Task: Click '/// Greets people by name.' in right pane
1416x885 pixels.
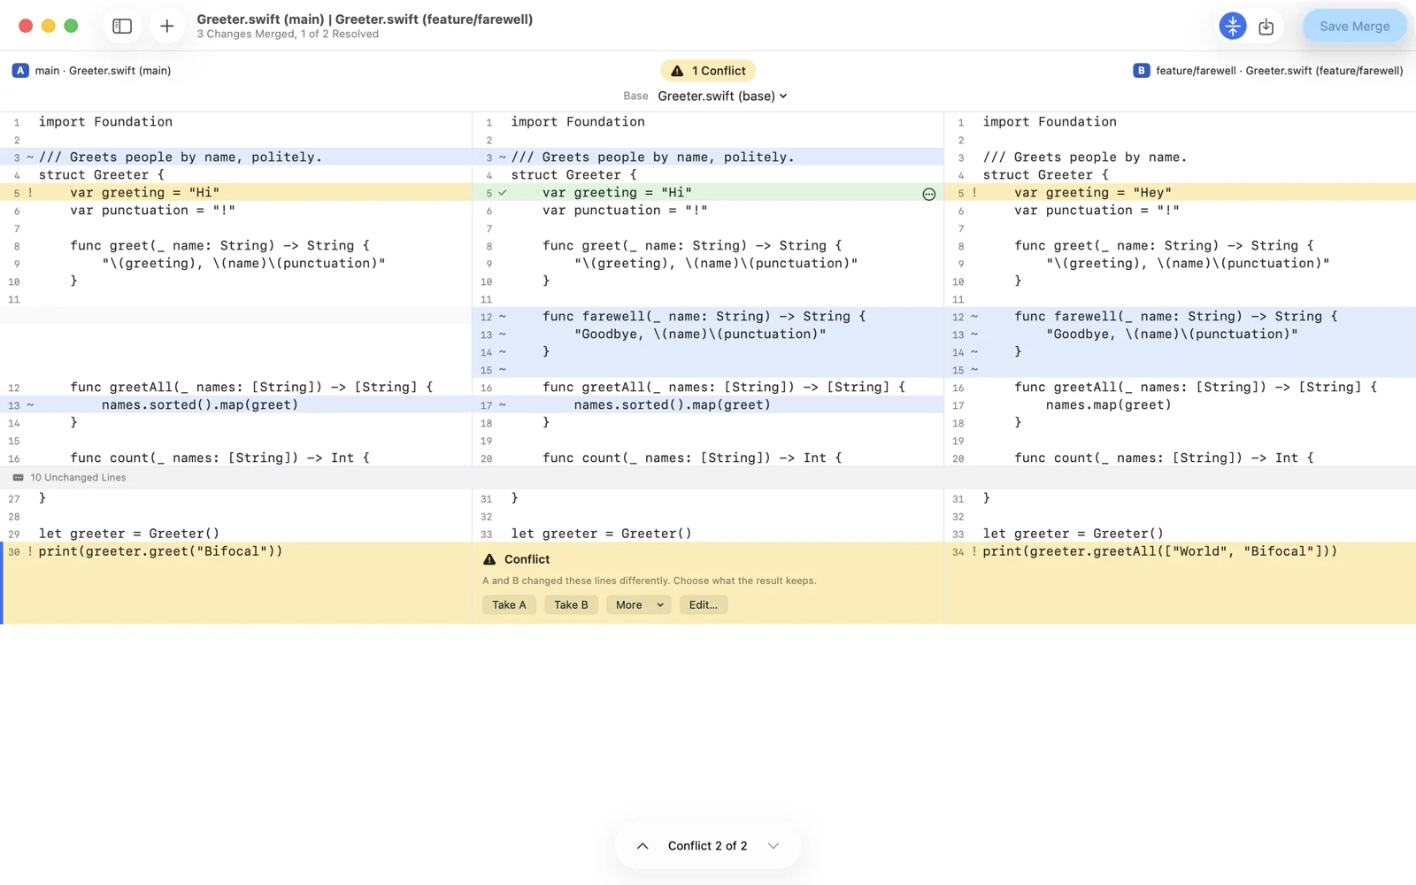Action: 1085,157
